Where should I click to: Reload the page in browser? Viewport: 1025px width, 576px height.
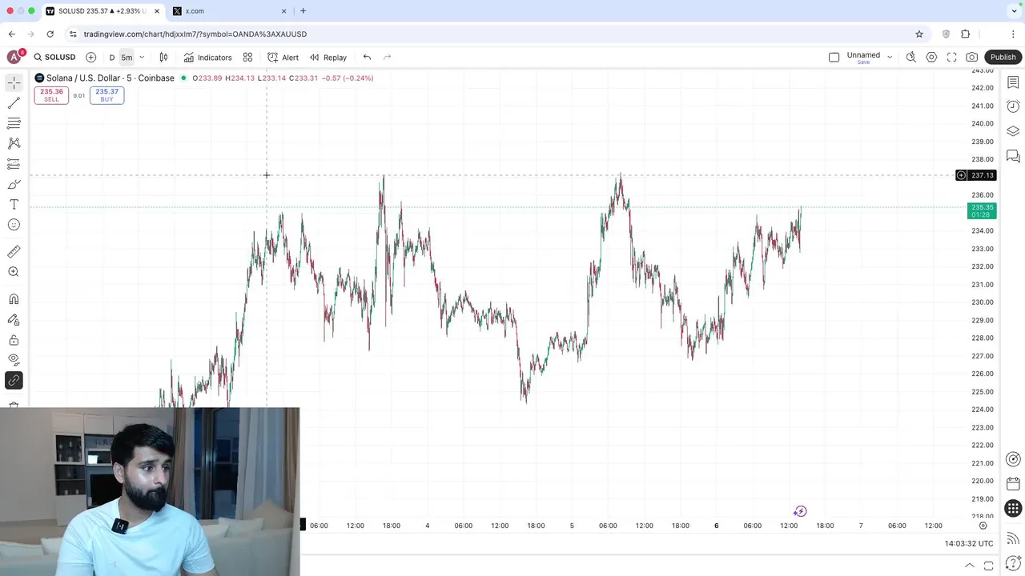(50, 34)
